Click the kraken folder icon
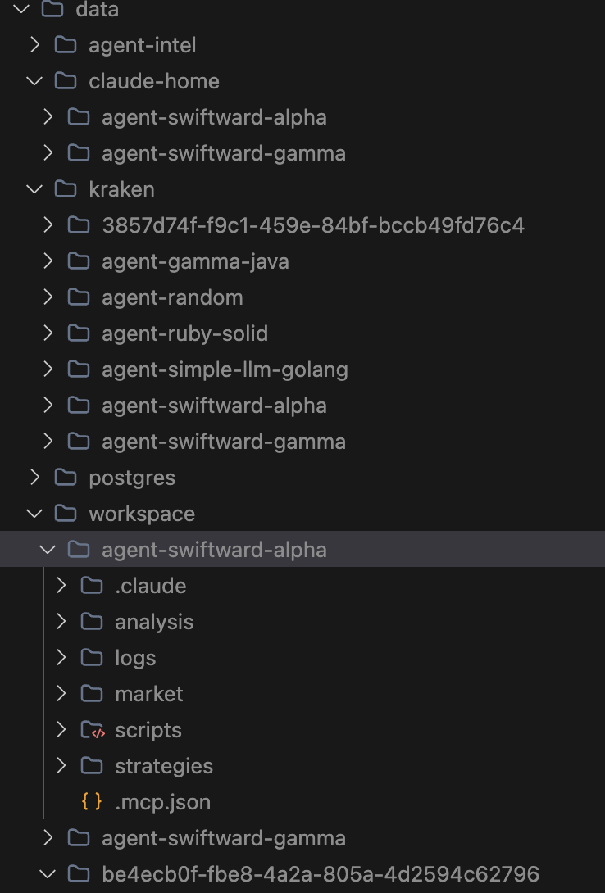 66,189
